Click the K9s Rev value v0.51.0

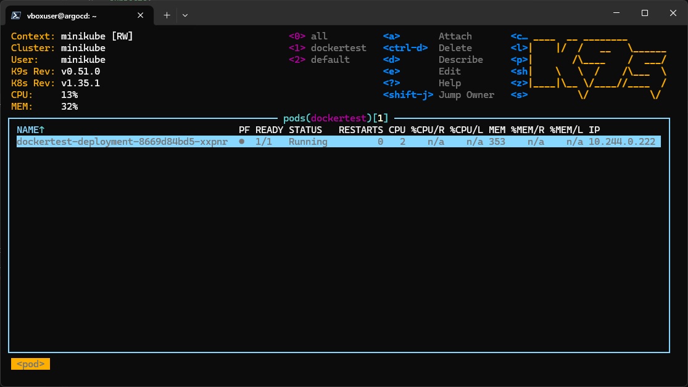[80, 71]
